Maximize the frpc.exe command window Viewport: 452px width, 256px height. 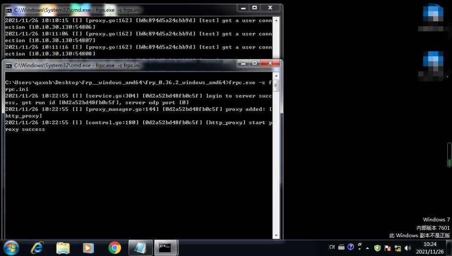[254, 63]
